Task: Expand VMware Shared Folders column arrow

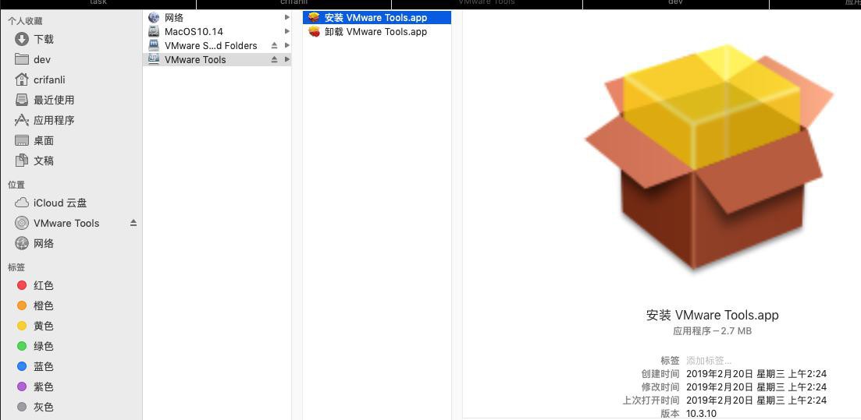Action: (x=286, y=45)
